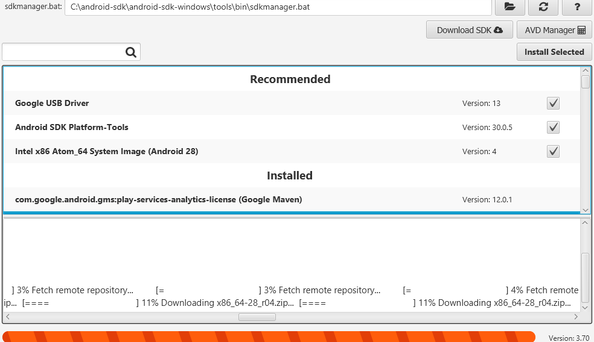Open folder browse icon for sdkmanager path
This screenshot has width=594, height=342.
[510, 7]
